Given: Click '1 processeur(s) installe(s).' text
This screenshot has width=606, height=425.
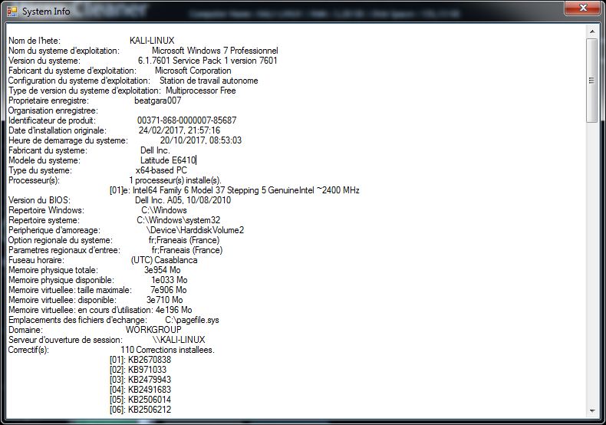Looking at the screenshot, I should coord(175,180).
